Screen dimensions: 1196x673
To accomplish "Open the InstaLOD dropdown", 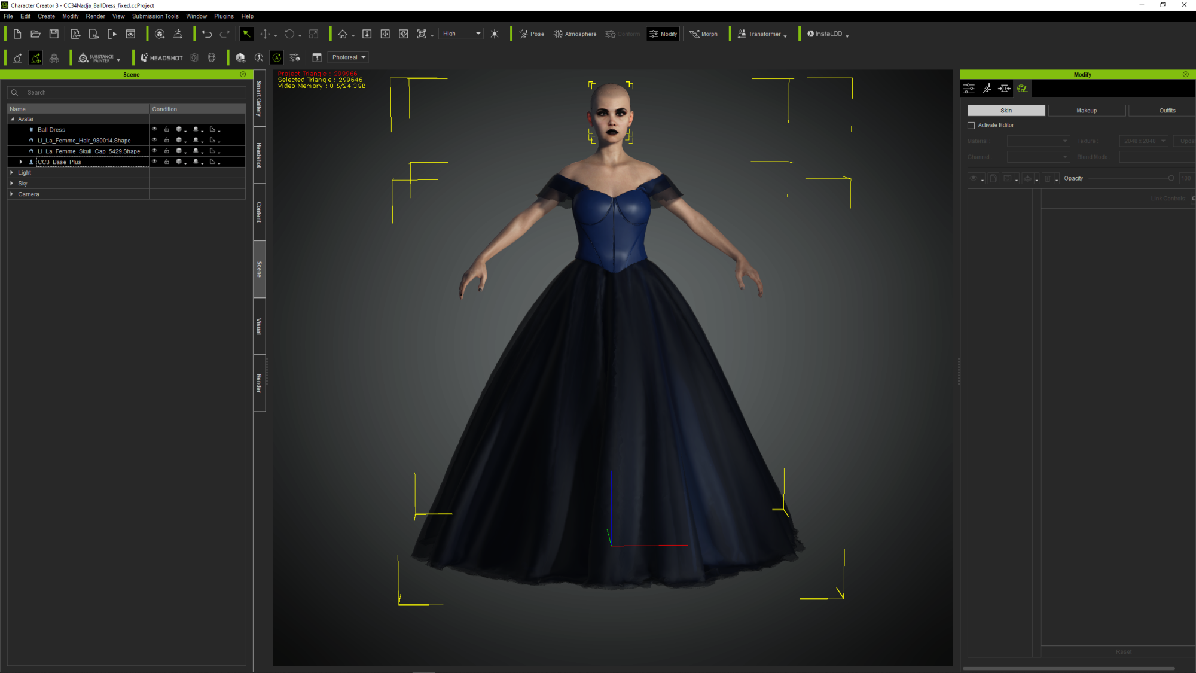I will (x=828, y=34).
